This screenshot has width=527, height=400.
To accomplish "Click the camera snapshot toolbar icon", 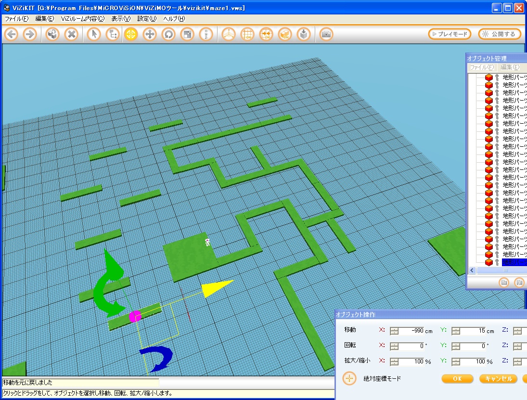I will (326, 34).
